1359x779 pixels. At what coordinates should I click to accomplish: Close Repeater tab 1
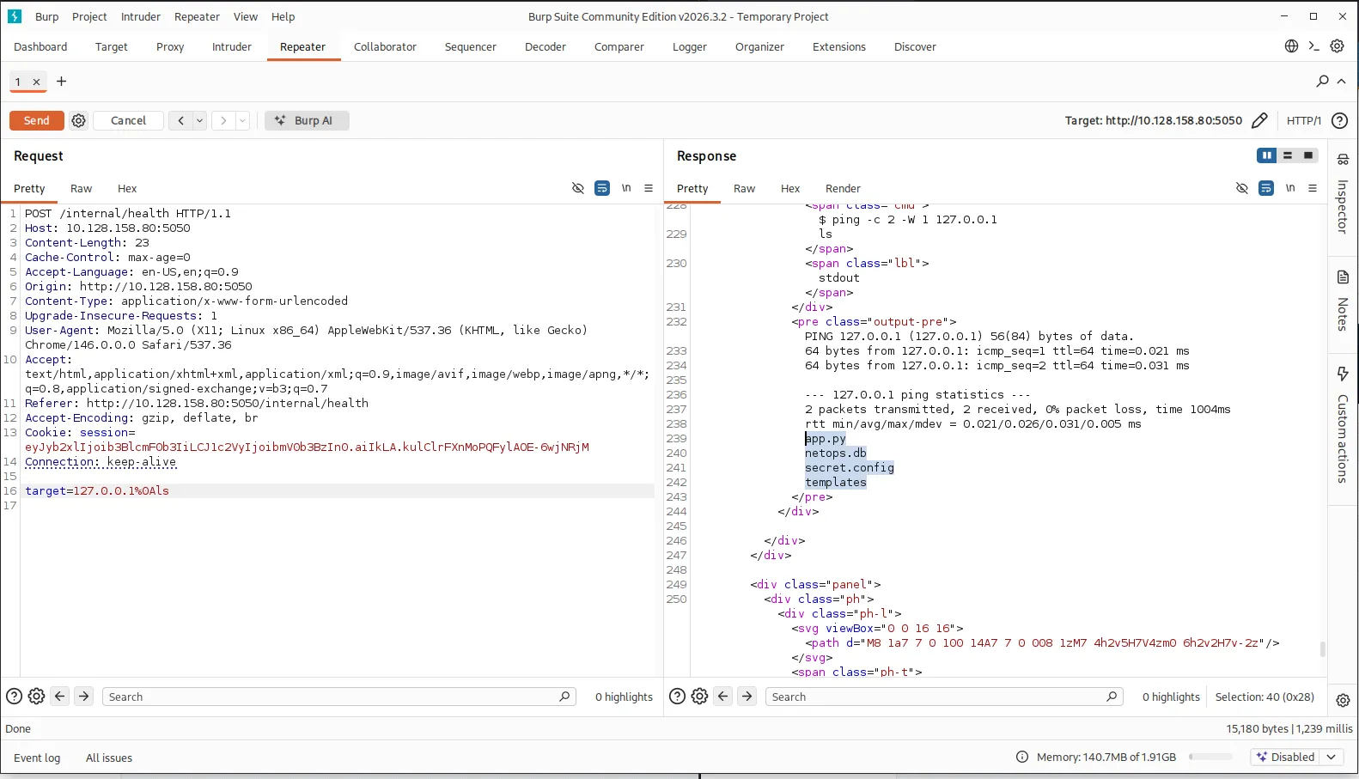click(x=36, y=82)
